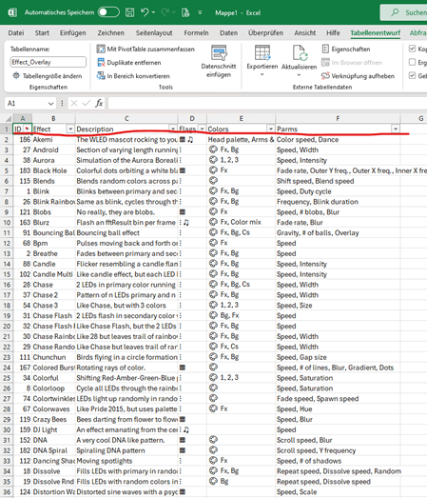
Task: Select column header F
Action: 338,118
